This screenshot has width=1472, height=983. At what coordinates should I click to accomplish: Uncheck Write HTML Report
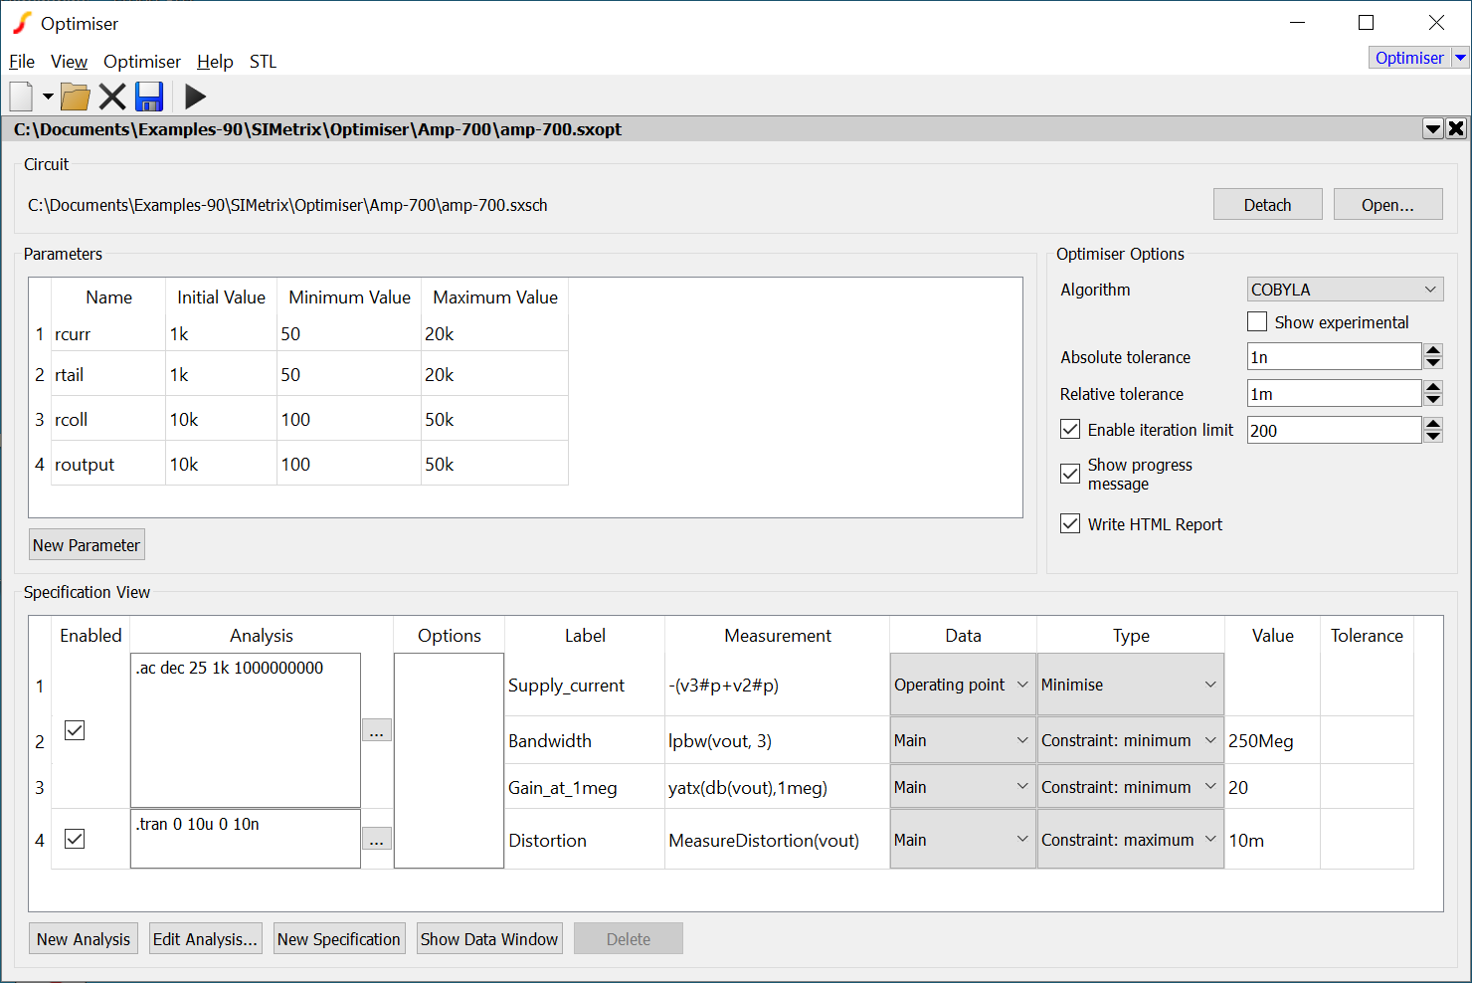[1070, 524]
